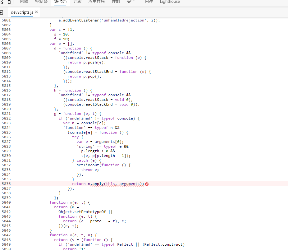Click 'throw e;' statement

90,170
